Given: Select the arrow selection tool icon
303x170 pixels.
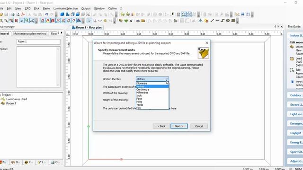Looking at the screenshot, I should point(89,20).
